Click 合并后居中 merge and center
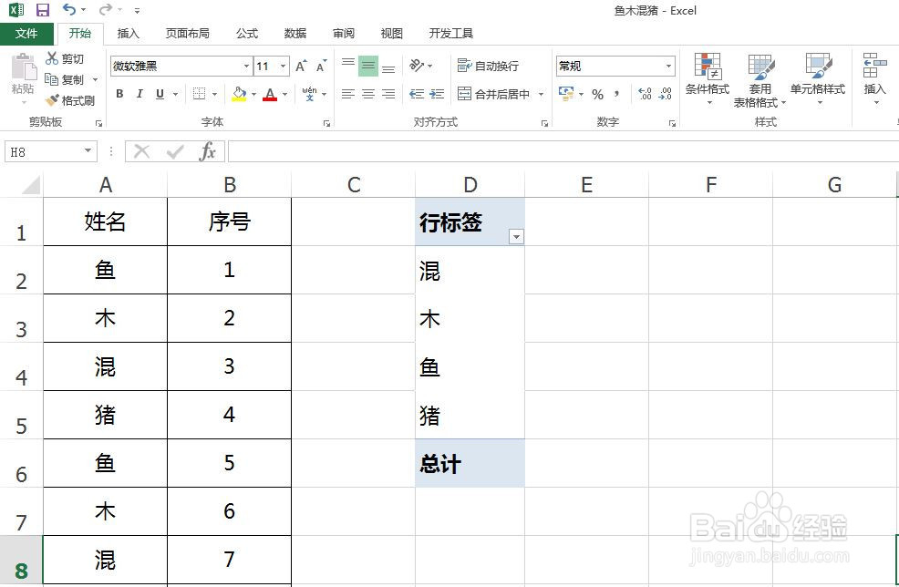 click(x=493, y=94)
